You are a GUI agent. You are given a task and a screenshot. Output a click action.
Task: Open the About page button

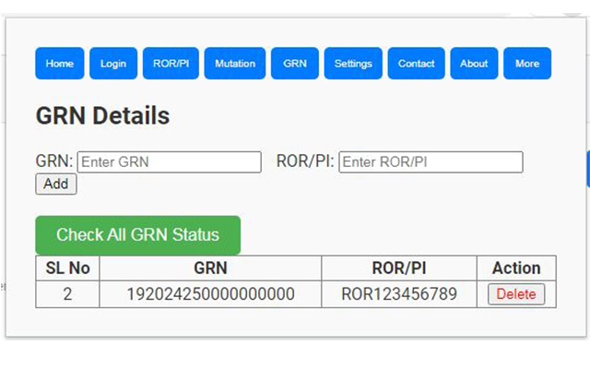[474, 64]
